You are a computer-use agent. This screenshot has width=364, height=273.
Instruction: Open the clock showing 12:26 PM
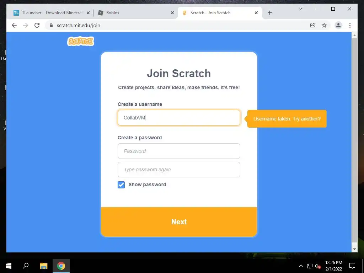(x=333, y=266)
